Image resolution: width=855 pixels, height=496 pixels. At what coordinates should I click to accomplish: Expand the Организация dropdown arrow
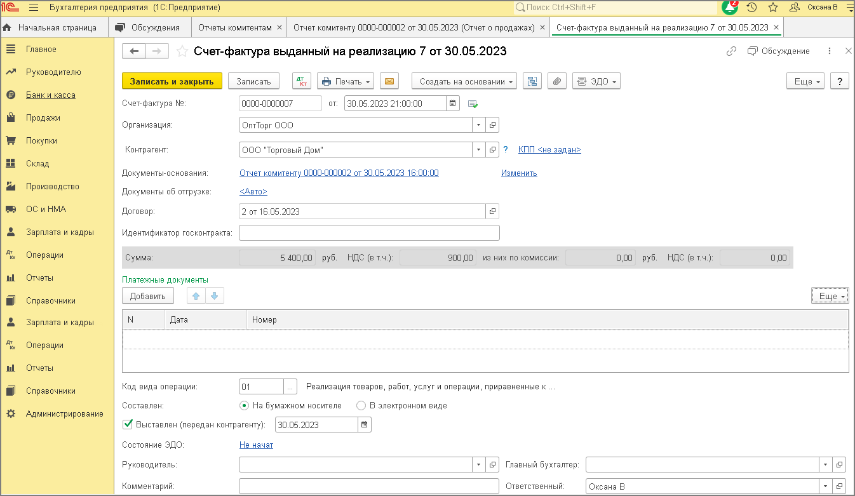pos(478,126)
